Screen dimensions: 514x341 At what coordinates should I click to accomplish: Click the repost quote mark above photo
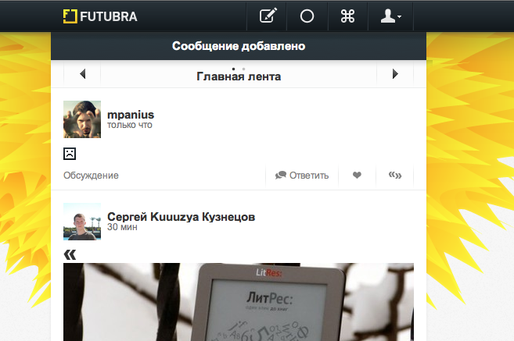(x=70, y=254)
